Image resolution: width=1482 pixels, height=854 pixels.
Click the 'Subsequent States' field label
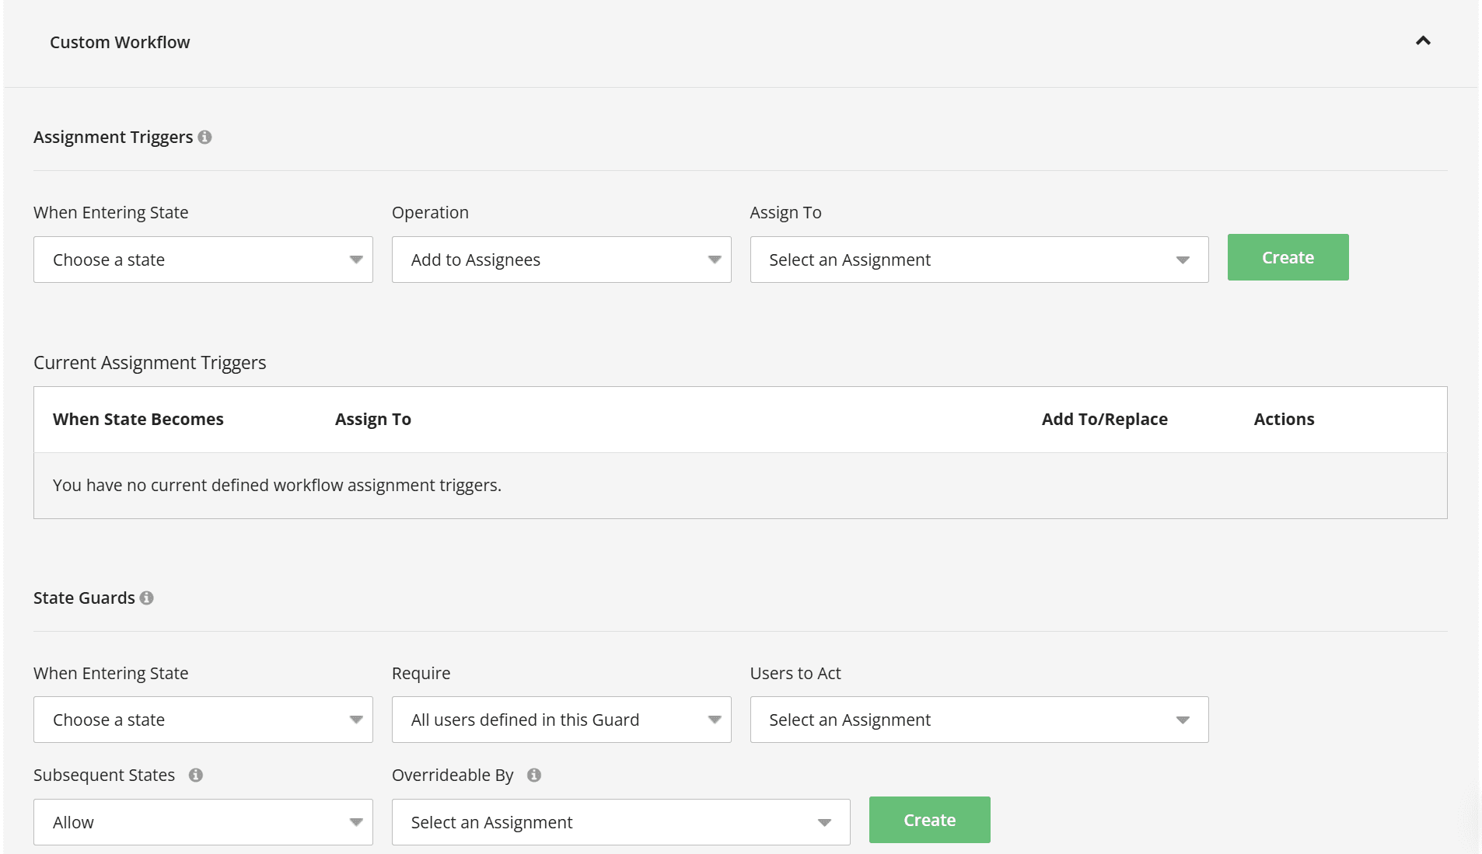click(x=104, y=775)
